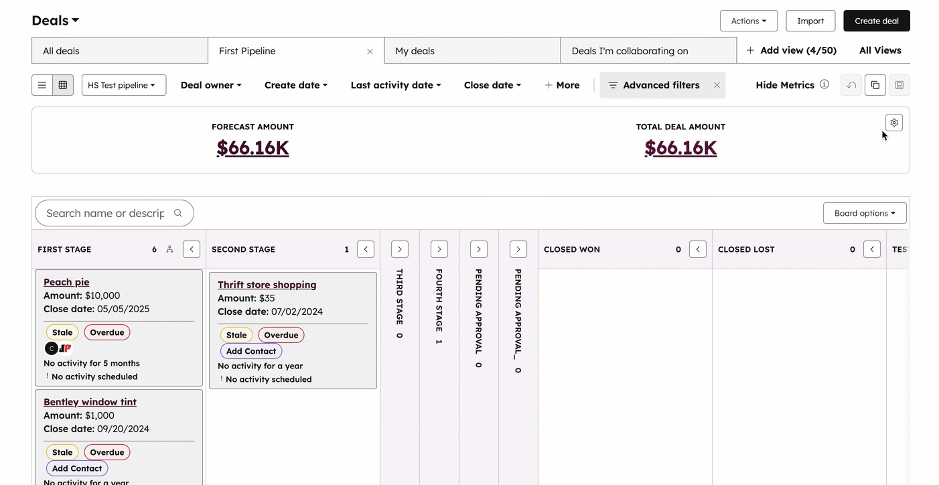Click the undo changes icon
The image size is (939, 485).
pos(851,85)
